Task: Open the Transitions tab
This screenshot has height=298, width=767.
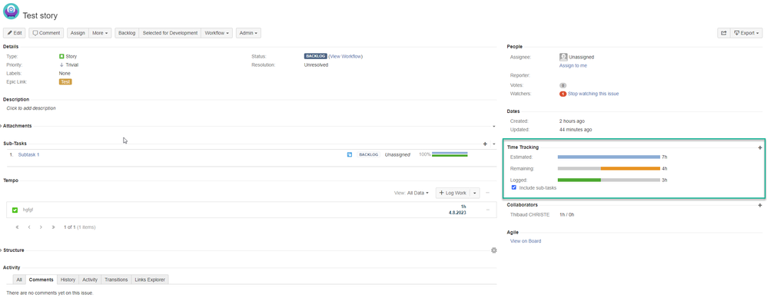Action: point(116,280)
